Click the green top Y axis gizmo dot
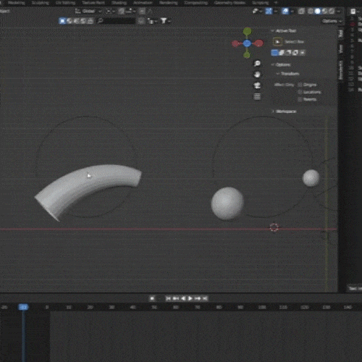The height and width of the screenshot is (362, 362). [247, 31]
